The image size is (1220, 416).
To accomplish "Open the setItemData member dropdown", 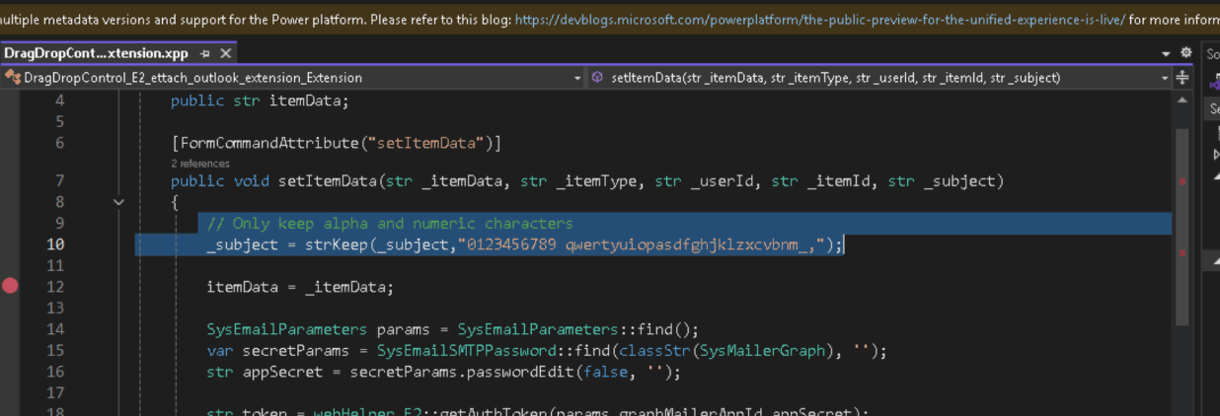I will (1165, 78).
